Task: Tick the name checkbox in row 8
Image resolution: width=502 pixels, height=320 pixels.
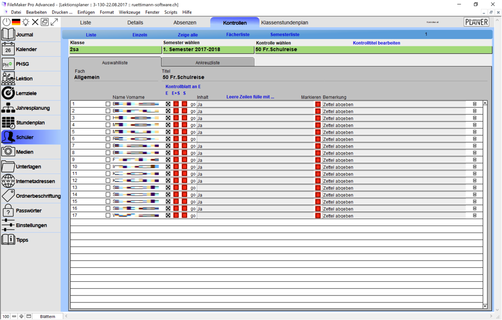Action: coord(108,153)
